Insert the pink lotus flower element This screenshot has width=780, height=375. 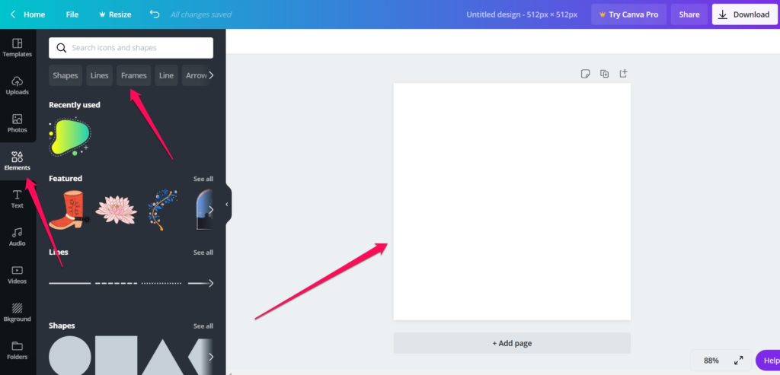click(116, 210)
